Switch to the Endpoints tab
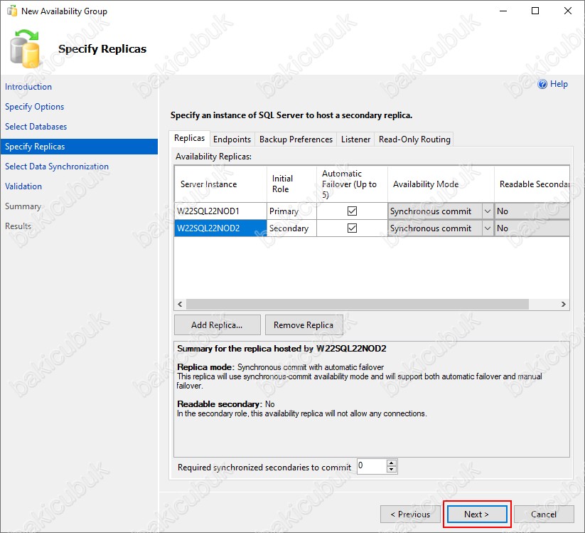This screenshot has height=533, width=585. 232,139
